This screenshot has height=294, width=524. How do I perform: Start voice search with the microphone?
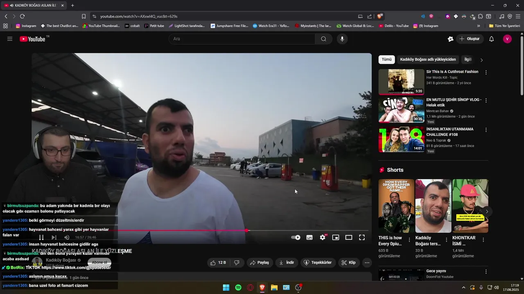pyautogui.click(x=342, y=39)
